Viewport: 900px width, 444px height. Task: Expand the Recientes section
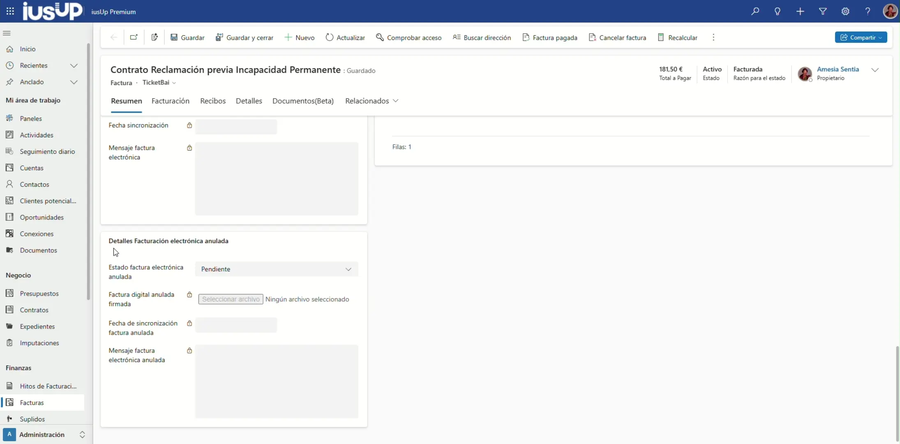(74, 65)
